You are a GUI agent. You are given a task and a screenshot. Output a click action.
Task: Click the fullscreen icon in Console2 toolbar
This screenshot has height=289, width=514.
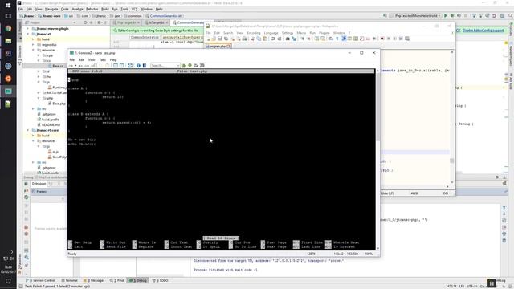130,66
